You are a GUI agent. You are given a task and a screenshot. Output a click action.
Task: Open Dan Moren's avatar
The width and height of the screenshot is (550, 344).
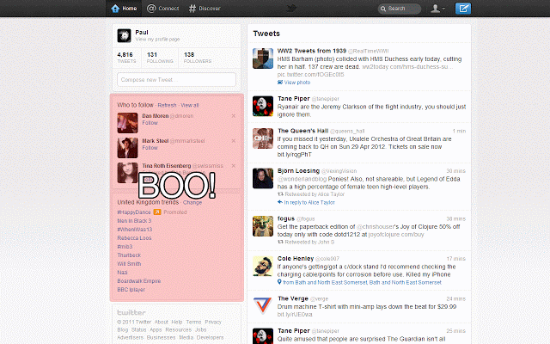[127, 123]
